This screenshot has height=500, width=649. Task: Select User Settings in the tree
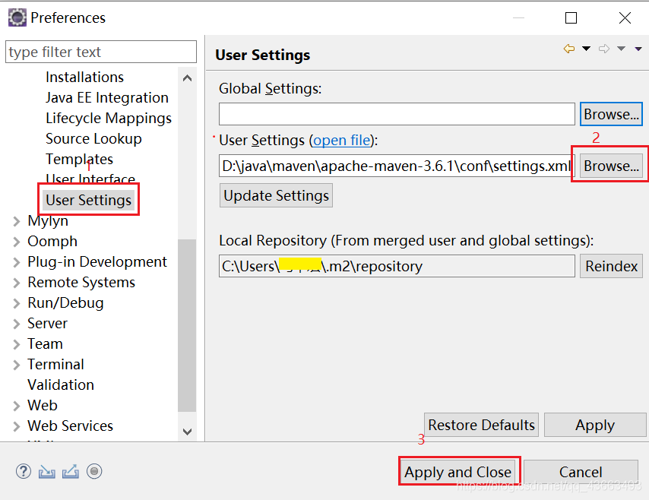click(89, 201)
